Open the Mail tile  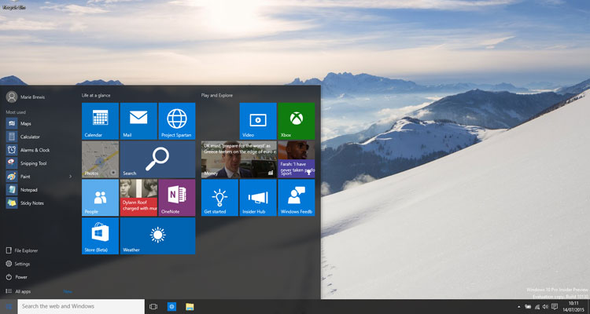[x=138, y=121]
